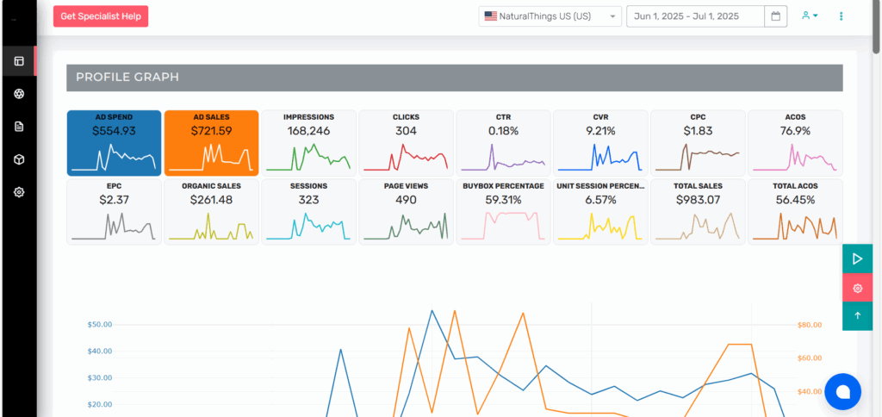882x417 pixels.
Task: Select the ORGANIC SALES metric card
Action: pyautogui.click(x=212, y=212)
